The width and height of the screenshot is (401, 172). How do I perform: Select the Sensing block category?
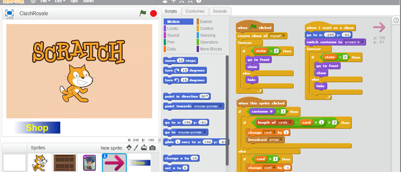coord(208,36)
